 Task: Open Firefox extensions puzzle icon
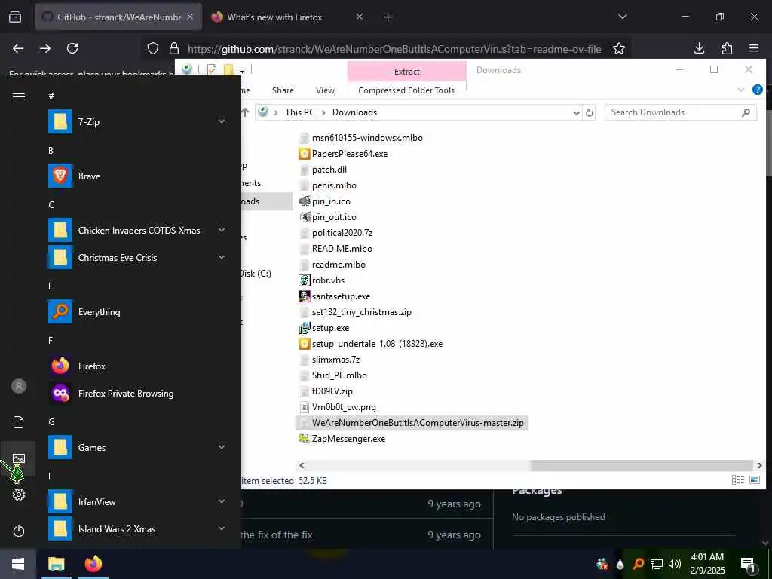(727, 48)
